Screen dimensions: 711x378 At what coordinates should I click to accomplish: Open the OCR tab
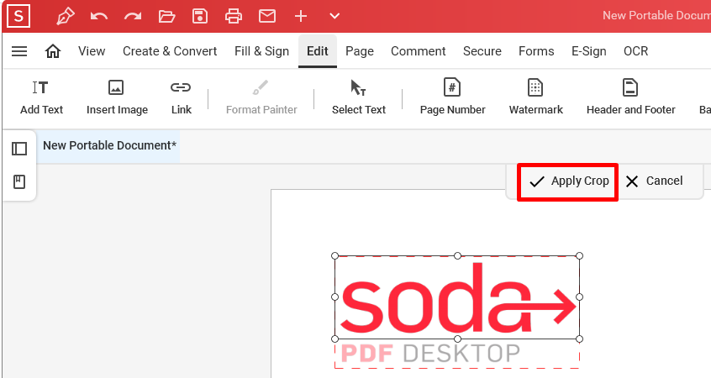pos(635,51)
